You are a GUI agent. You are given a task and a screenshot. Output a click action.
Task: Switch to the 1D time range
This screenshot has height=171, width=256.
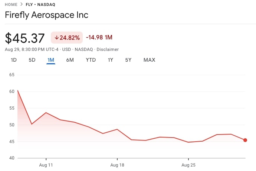[14, 60]
